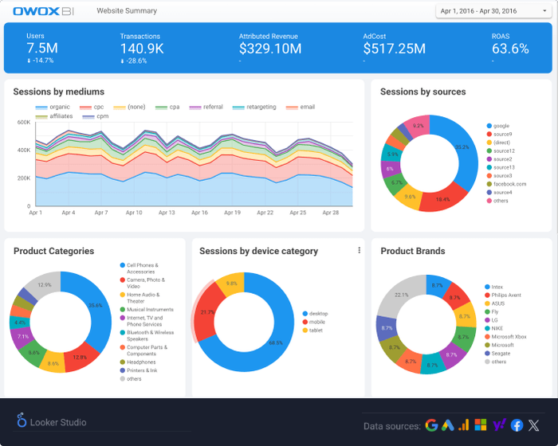The width and height of the screenshot is (558, 446).
Task: Toggle the cpm series in mediums legend
Action: 96,116
